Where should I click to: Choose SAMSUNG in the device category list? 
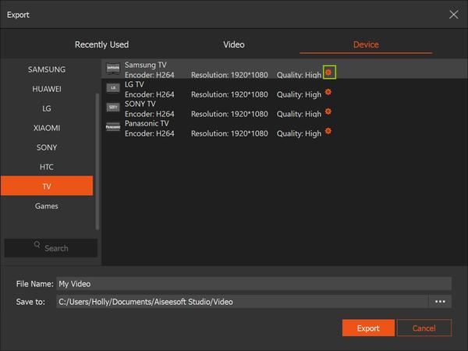coord(47,69)
